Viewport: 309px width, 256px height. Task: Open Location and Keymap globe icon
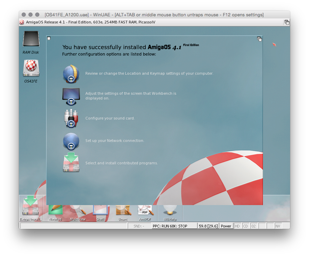71,74
